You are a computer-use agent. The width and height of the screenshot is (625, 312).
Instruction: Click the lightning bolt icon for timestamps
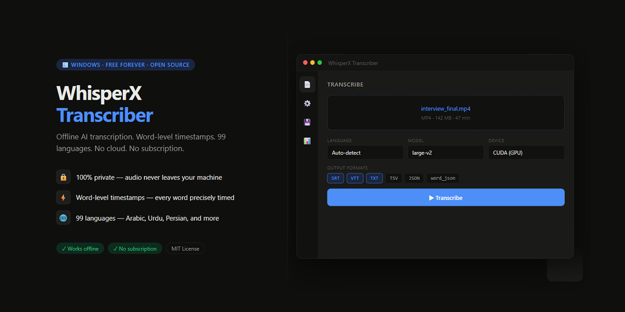tap(63, 197)
